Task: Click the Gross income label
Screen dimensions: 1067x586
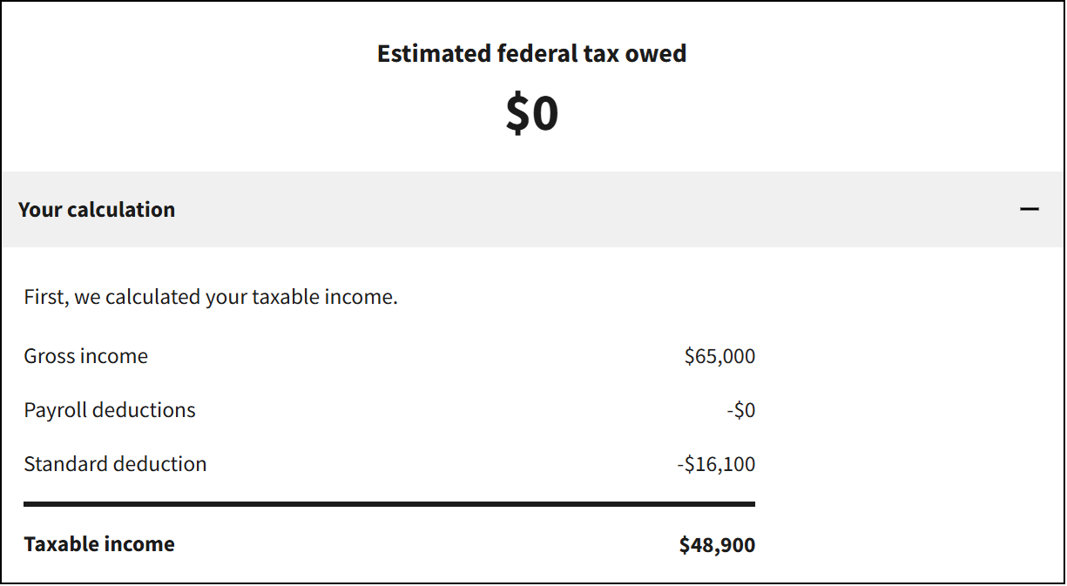Action: [86, 355]
